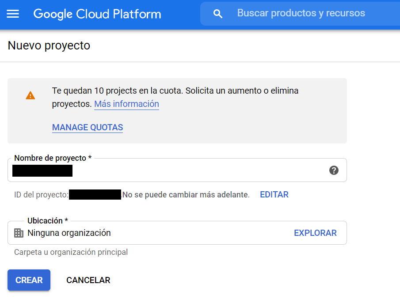
Task: Click the orange quota warning icon
Action: pos(30,95)
